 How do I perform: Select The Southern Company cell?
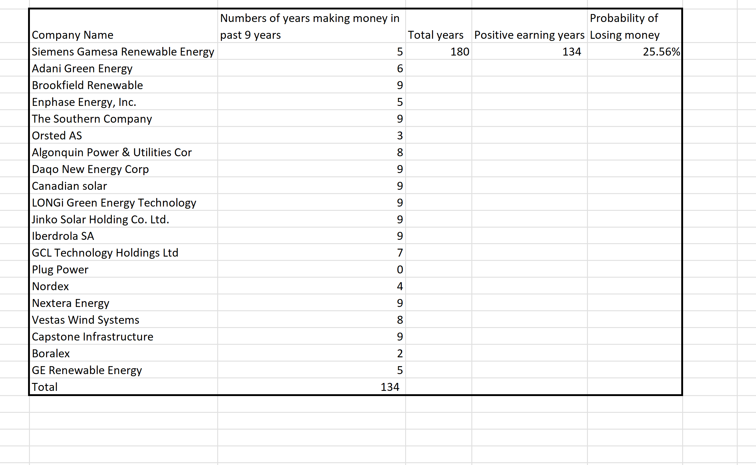tap(123, 118)
